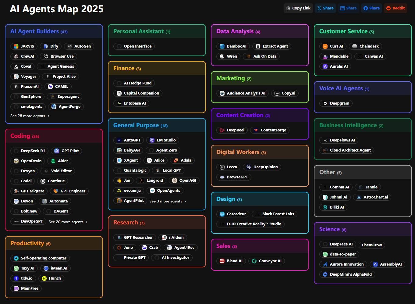
Task: Share the map on Reddit
Action: coord(395,8)
